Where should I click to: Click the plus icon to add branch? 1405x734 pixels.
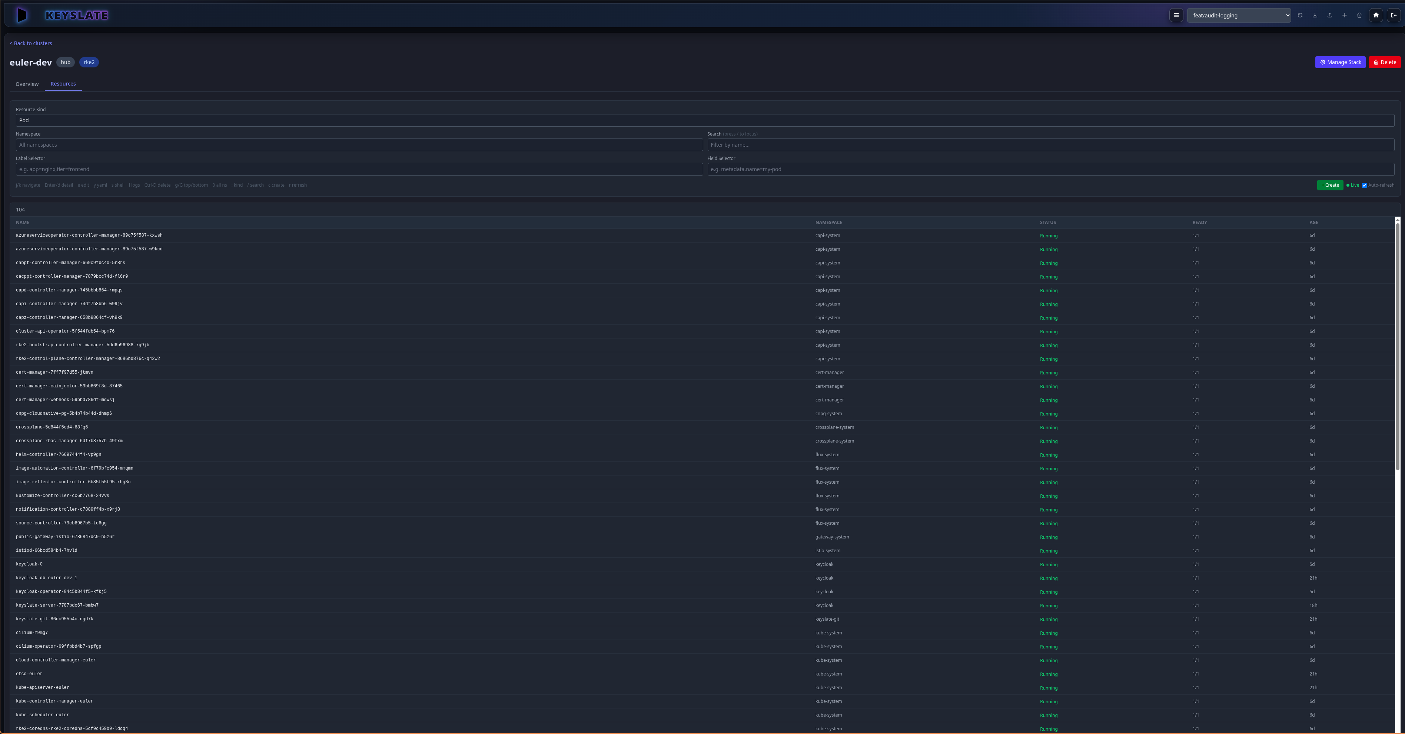click(1345, 15)
